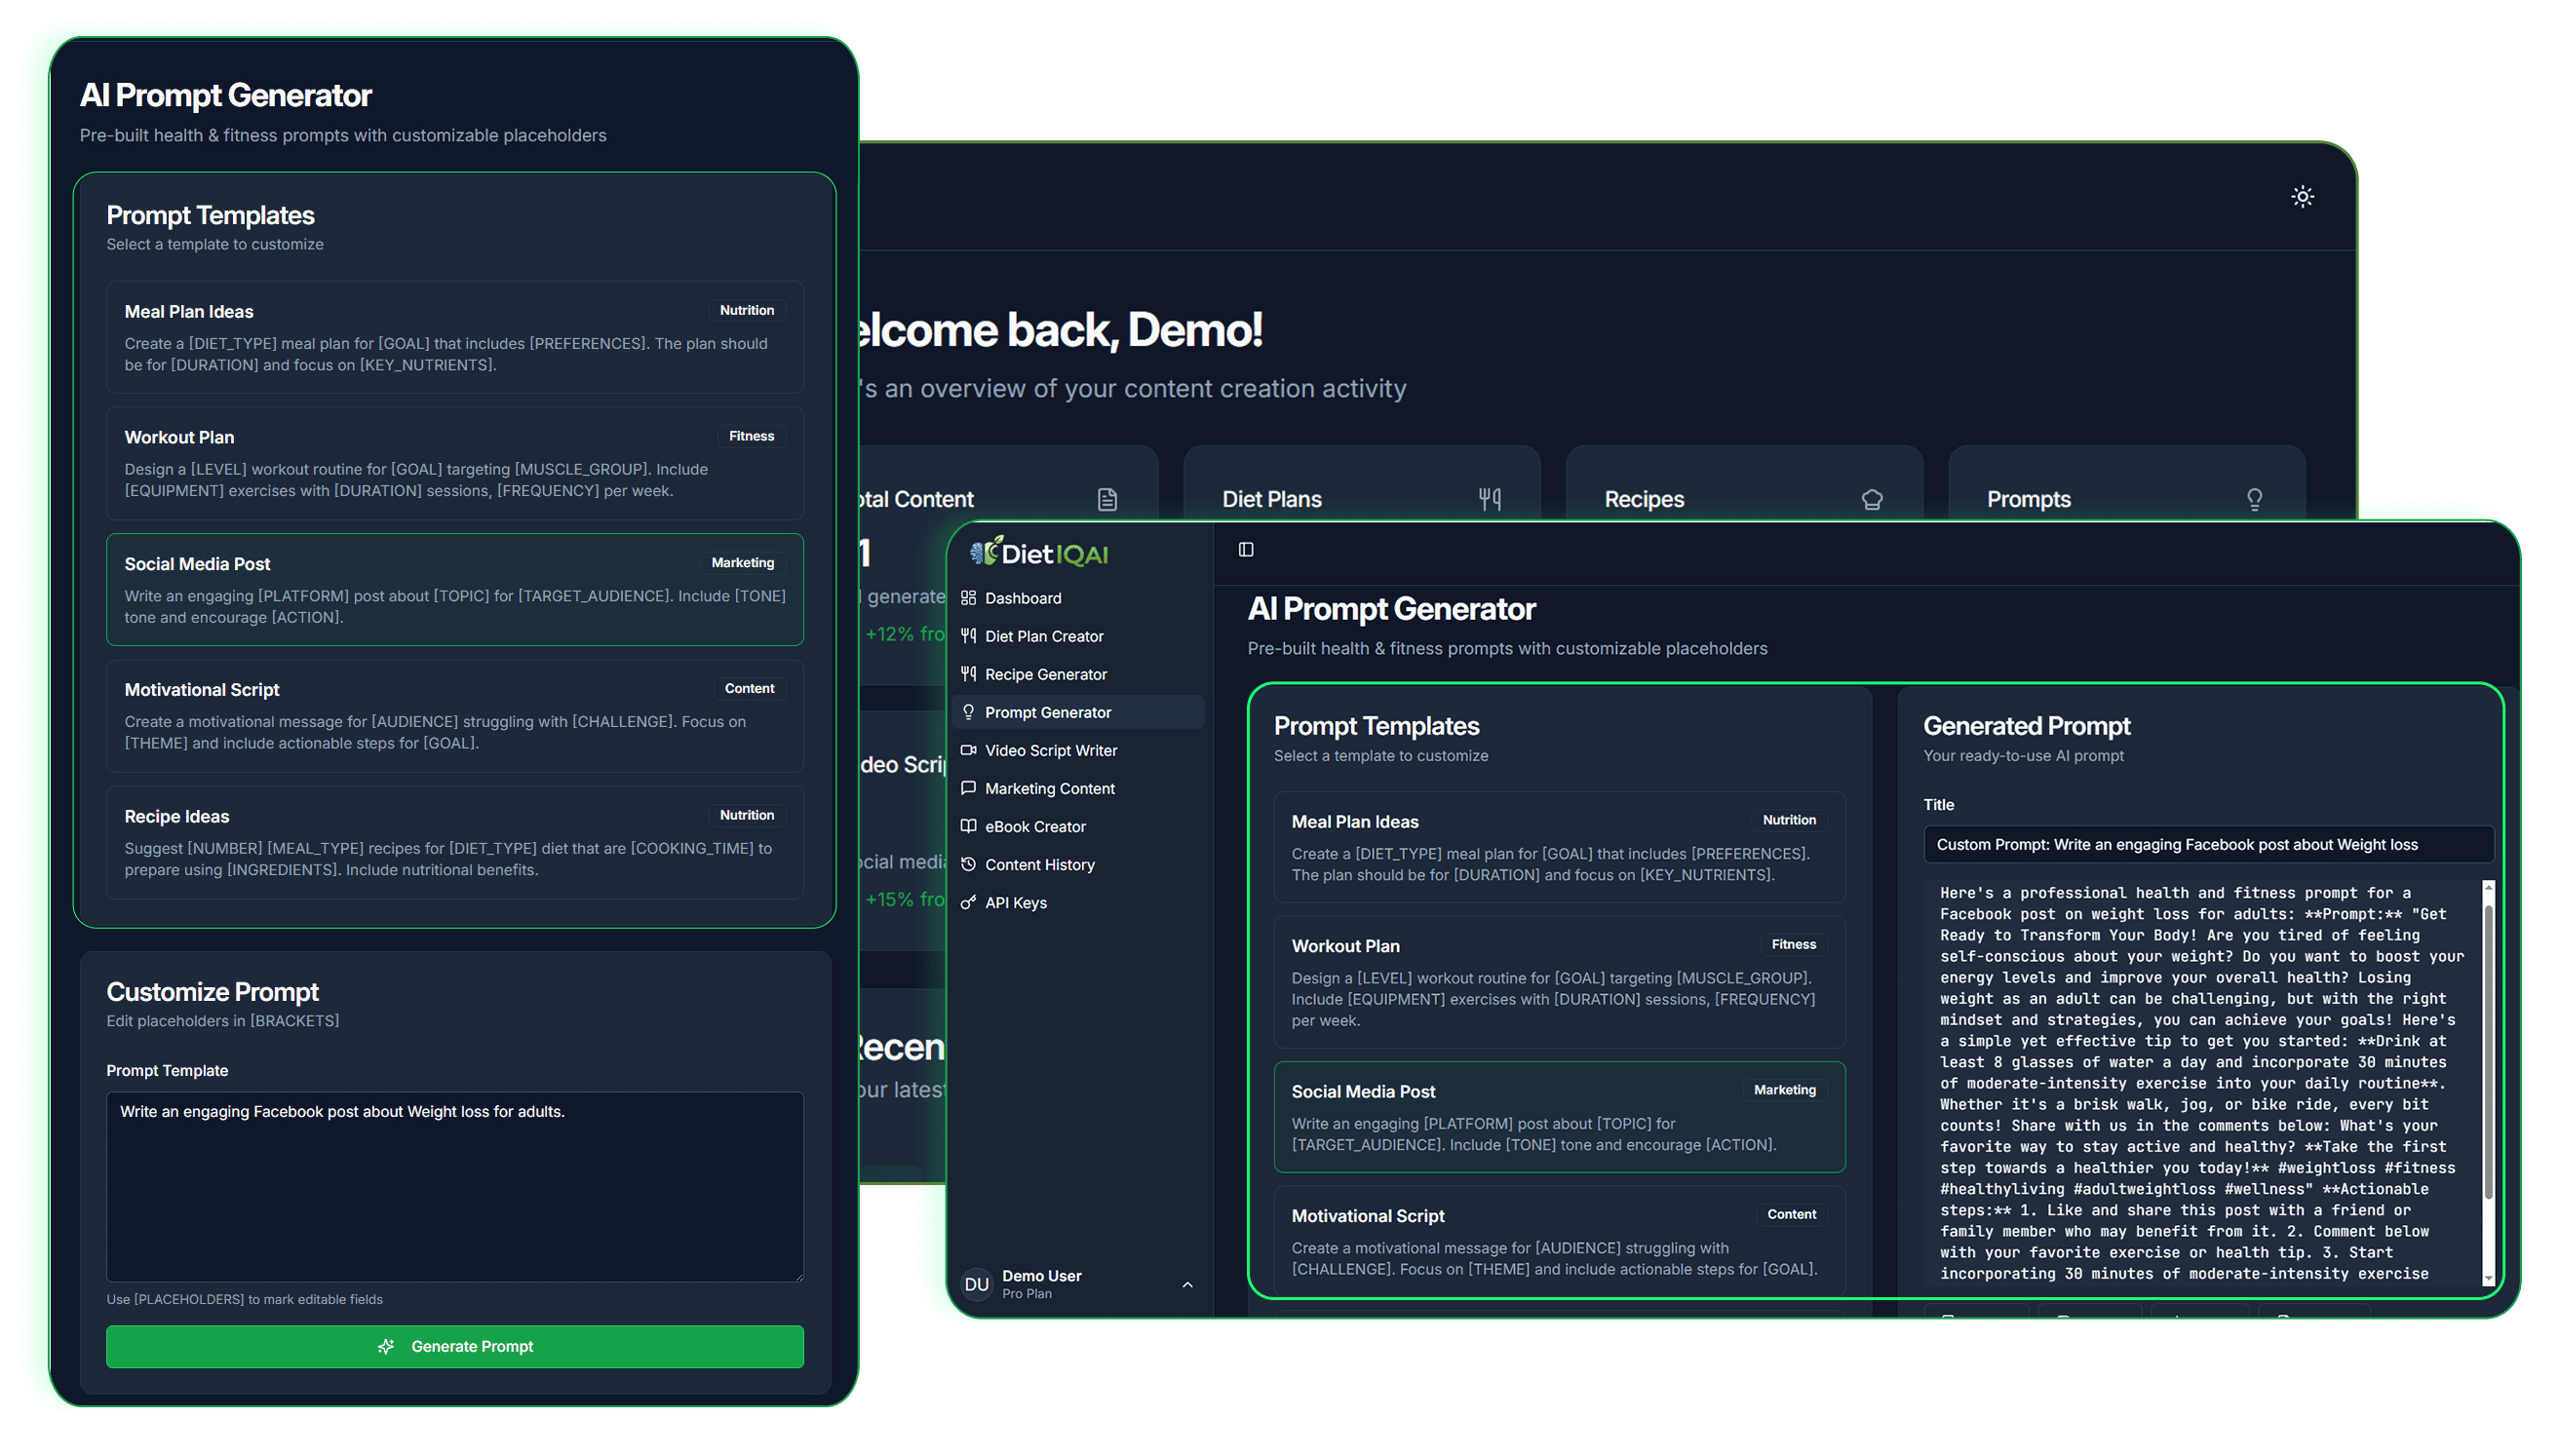The image size is (2560, 1456).
Task: Open Marketing Content from the sidebar
Action: pyautogui.click(x=969, y=788)
